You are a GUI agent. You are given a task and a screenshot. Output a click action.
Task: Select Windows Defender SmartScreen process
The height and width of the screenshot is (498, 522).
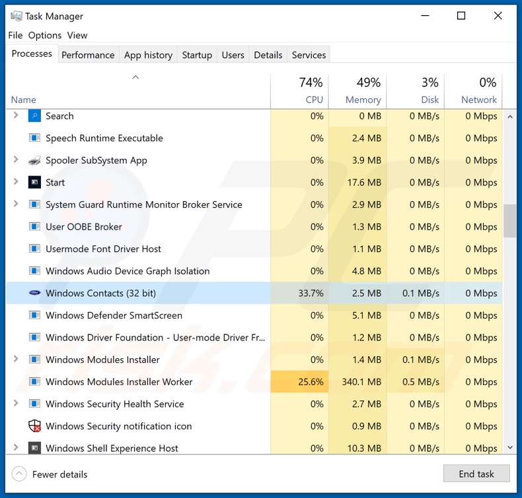[254, 315]
